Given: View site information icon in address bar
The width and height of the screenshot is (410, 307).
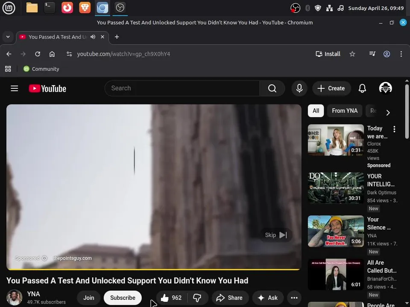Looking at the screenshot, I should (69, 54).
